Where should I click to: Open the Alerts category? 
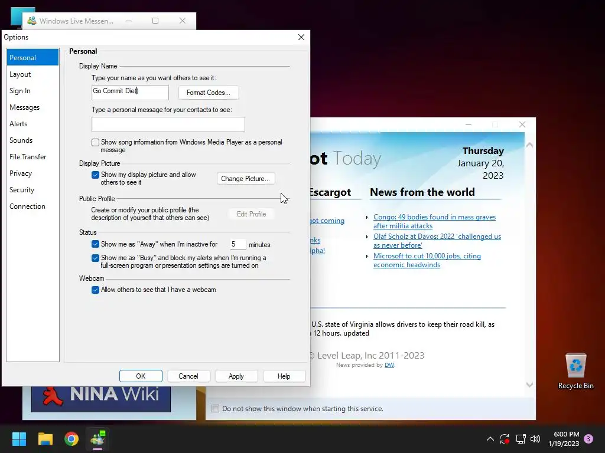33,124
